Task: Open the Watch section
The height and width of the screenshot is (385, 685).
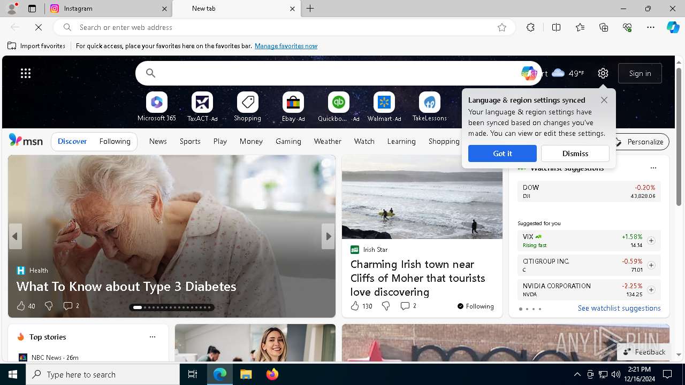Action: tap(364, 141)
